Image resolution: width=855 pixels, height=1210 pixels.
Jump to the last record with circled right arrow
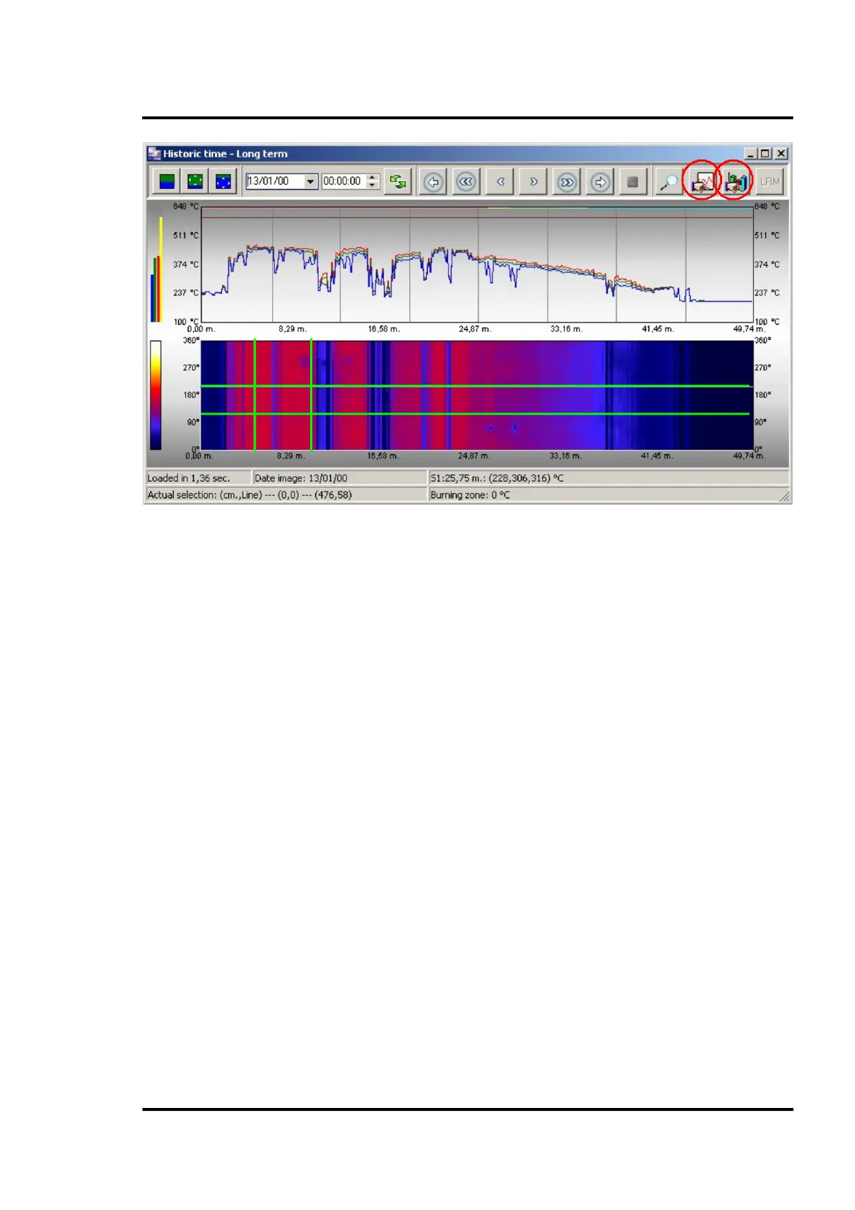pyautogui.click(x=600, y=182)
